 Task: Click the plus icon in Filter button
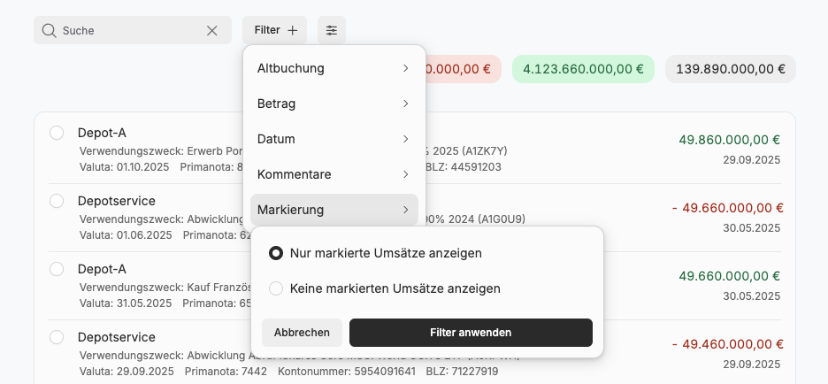pyautogui.click(x=293, y=30)
